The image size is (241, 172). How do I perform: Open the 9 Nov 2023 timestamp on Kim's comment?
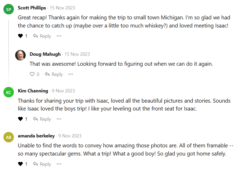click(63, 91)
